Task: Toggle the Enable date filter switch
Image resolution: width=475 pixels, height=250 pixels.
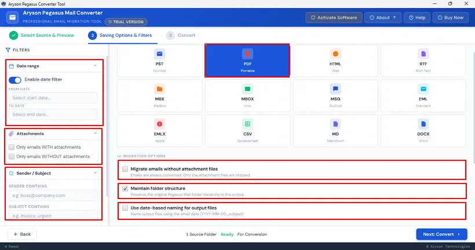Action: (x=15, y=80)
